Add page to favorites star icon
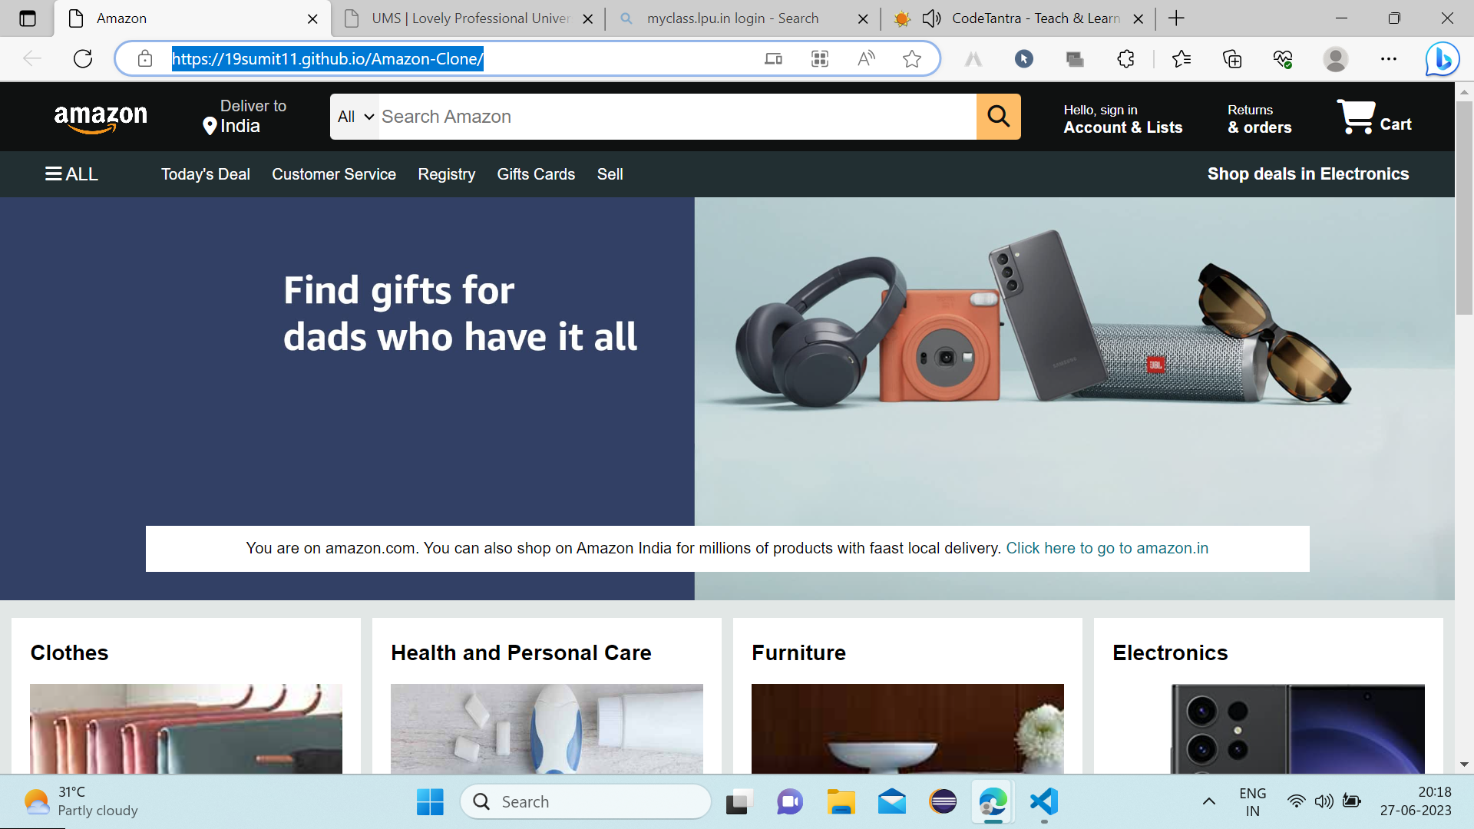Image resolution: width=1474 pixels, height=829 pixels. (x=911, y=59)
